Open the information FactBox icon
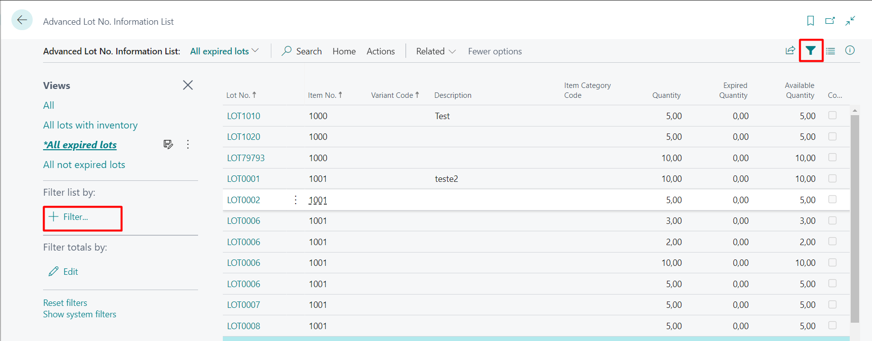The width and height of the screenshot is (872, 341). point(850,50)
